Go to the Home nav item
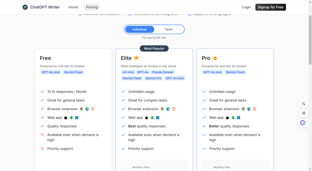Screen dimensions: 312x171 (73, 7)
